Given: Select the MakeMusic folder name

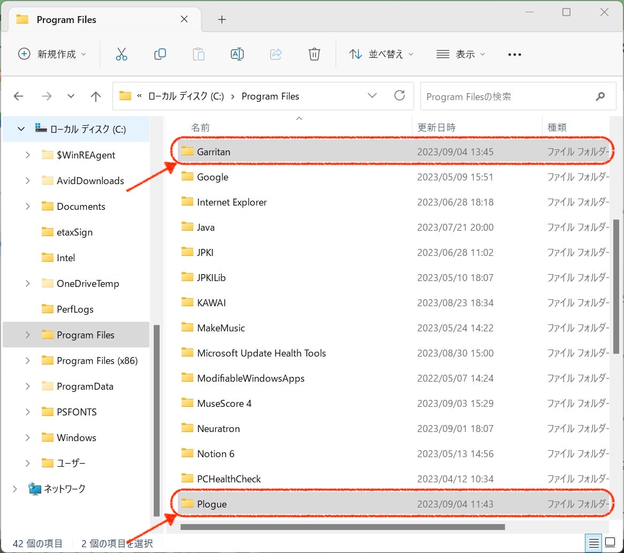Looking at the screenshot, I should click(221, 328).
